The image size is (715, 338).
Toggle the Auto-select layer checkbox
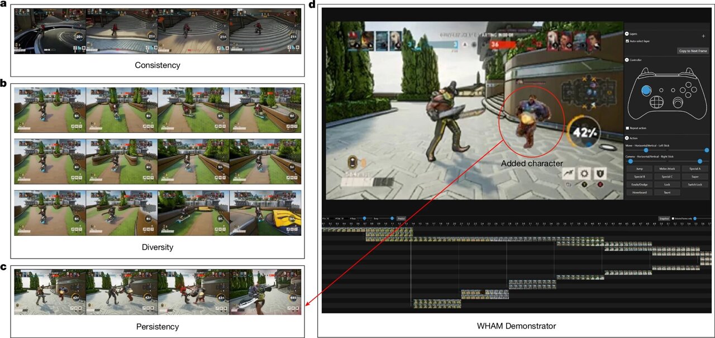628,41
